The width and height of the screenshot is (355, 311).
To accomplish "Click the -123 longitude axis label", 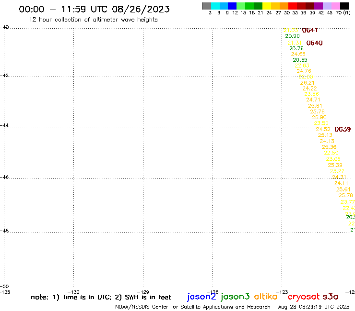I will (x=282, y=292).
